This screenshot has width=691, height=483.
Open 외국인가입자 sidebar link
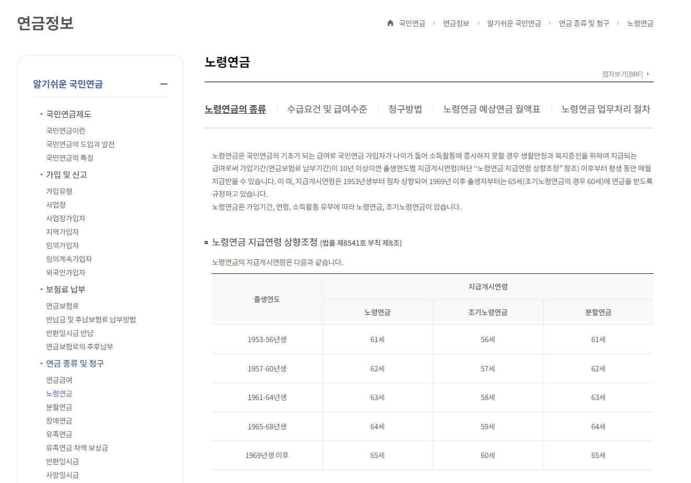point(66,273)
